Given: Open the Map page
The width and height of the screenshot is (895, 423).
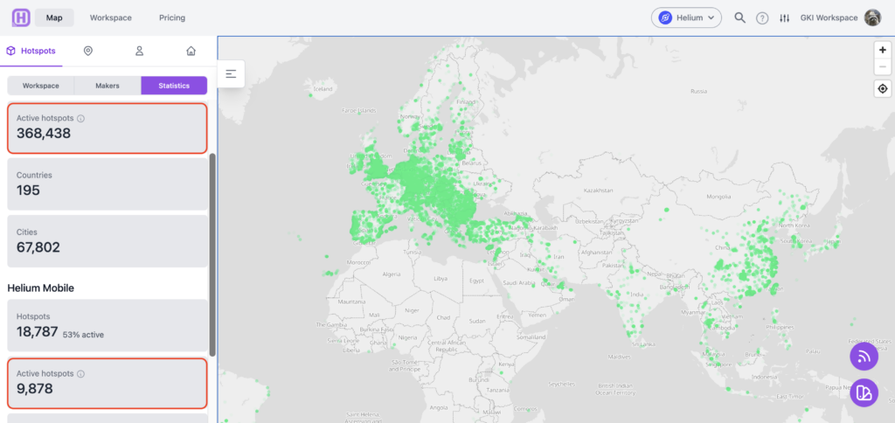Looking at the screenshot, I should 54,17.
